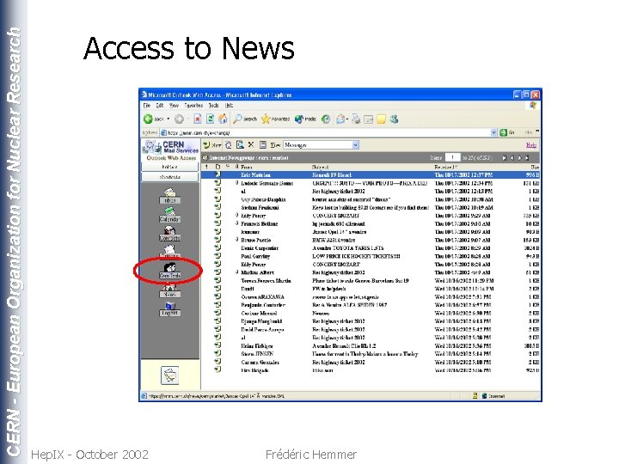
Task: Click inside the Address bar URL field
Action: pos(328,132)
